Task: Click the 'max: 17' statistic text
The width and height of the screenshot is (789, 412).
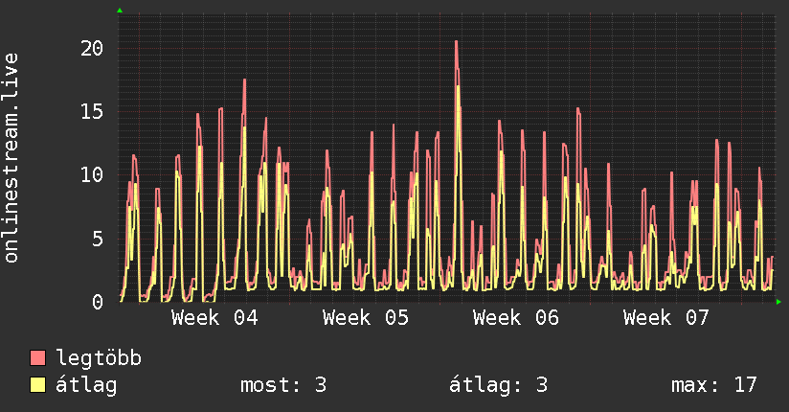Action: point(714,385)
